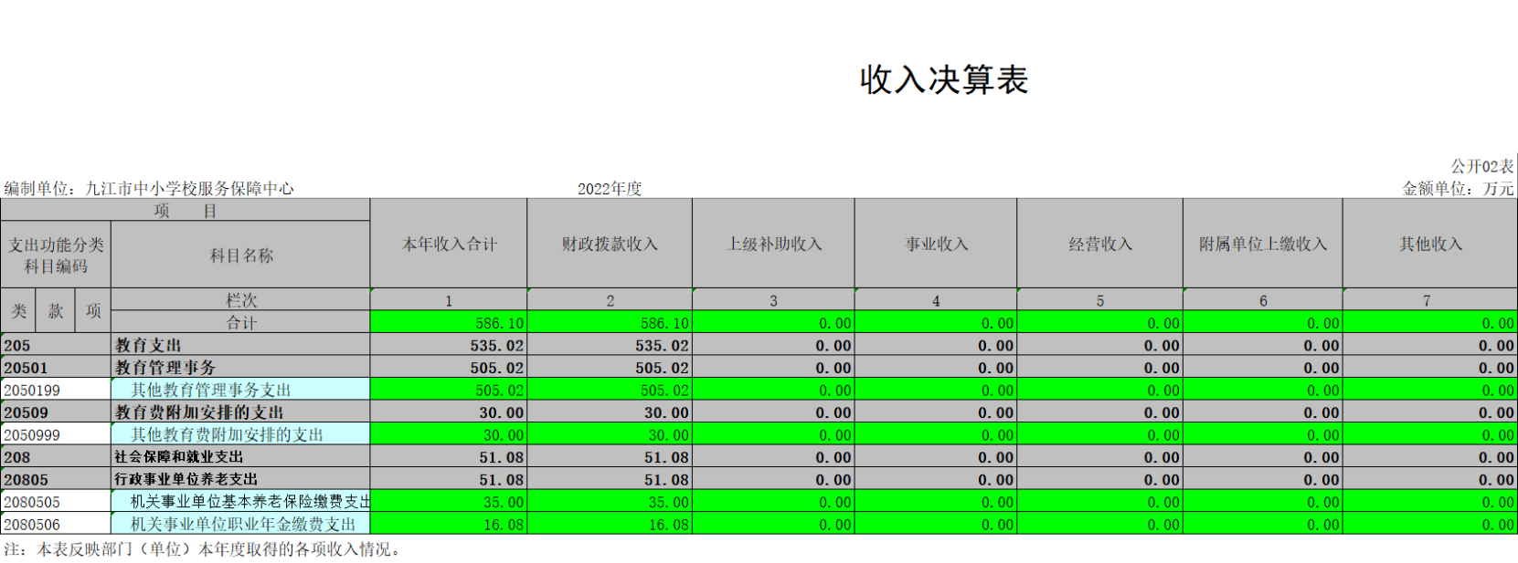Select the 本年收入合计 column header
Viewport: 1518px width, 563px height.
coord(449,245)
